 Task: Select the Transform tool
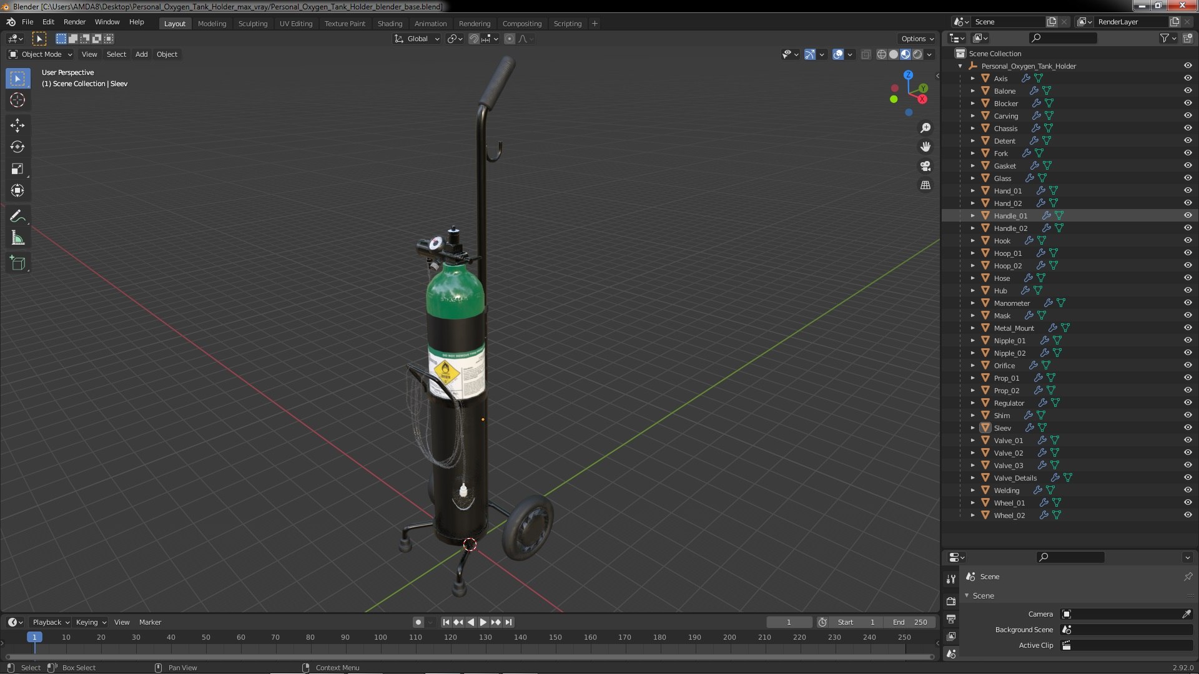[x=17, y=190]
